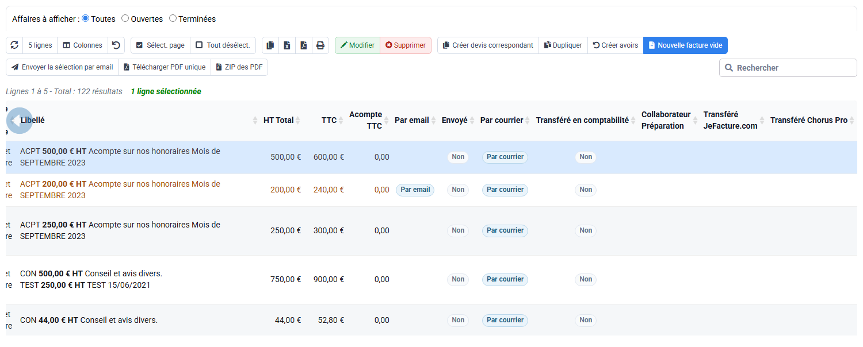Click the 52,80 € TTC cell
The height and width of the screenshot is (347, 863).
(x=331, y=320)
